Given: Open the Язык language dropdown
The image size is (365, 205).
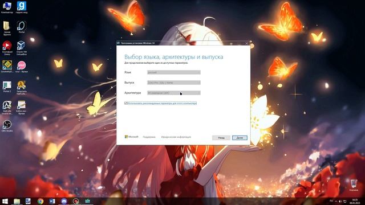Looking at the screenshot, I should (x=173, y=72).
